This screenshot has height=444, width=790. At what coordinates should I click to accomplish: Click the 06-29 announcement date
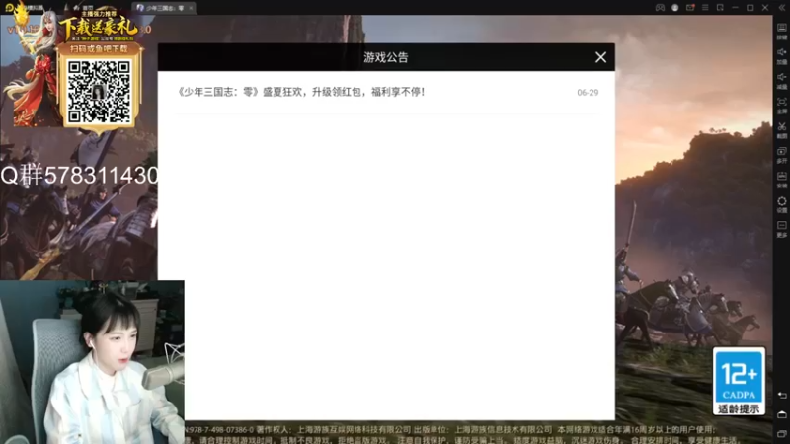coord(588,93)
